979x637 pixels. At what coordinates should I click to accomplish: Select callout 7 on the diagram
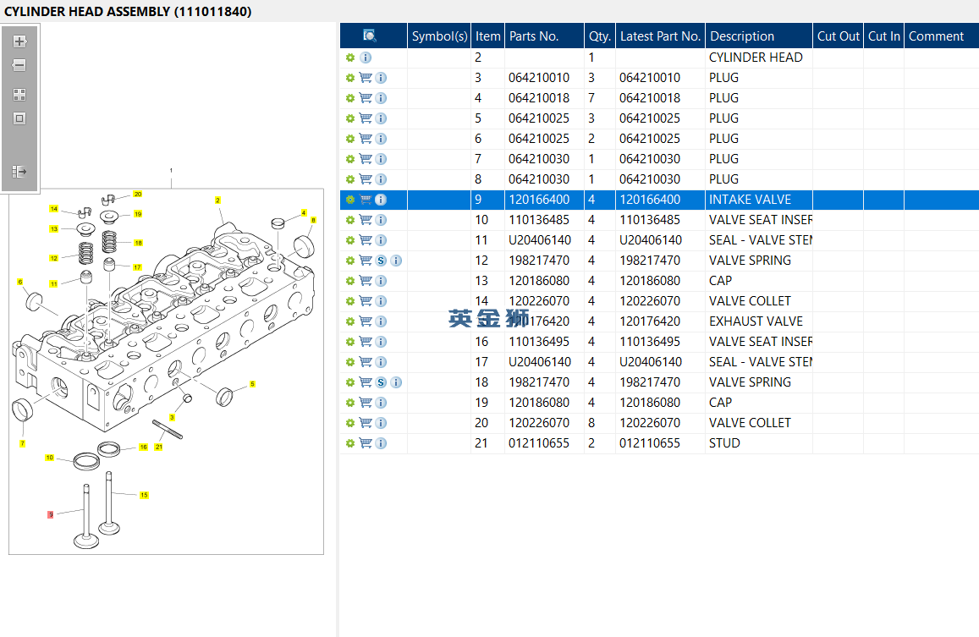pos(23,443)
